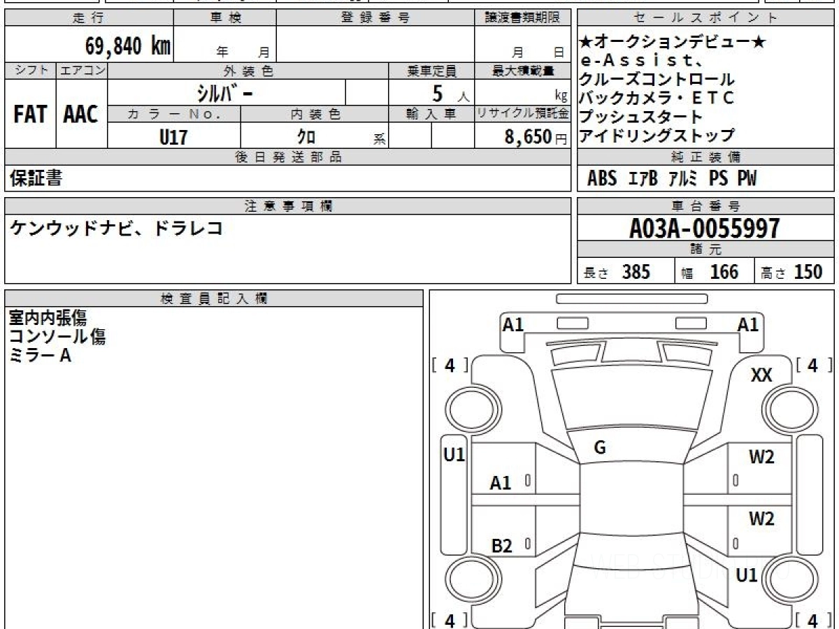Screen dimensions: 839x629
Task: Click the シフト header cell
Action: click(x=30, y=71)
